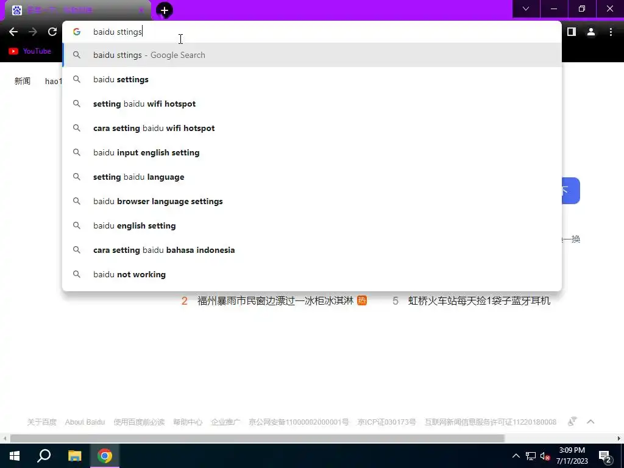The image size is (624, 468).
Task: Open hot search item 虹桥火车站每天捡1袋子蓝牙耳机
Action: (479, 301)
